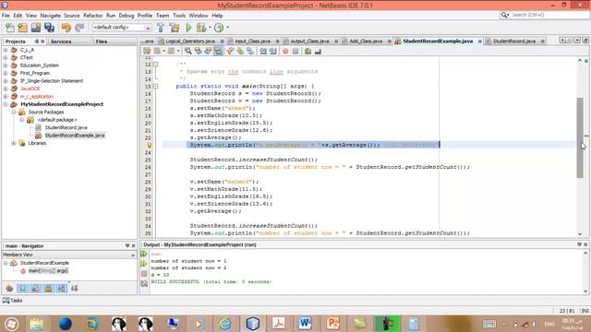Click the Build Main Project hammer icon
The image size is (591, 332).
tap(161, 28)
